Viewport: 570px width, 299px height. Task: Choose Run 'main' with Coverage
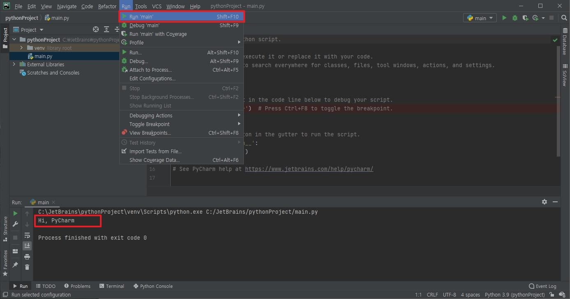coord(181,34)
